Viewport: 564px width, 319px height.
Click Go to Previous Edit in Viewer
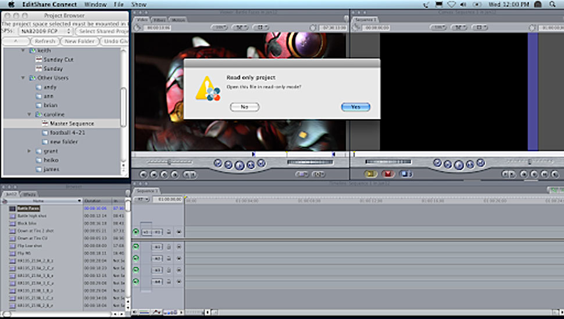pyautogui.click(x=217, y=164)
